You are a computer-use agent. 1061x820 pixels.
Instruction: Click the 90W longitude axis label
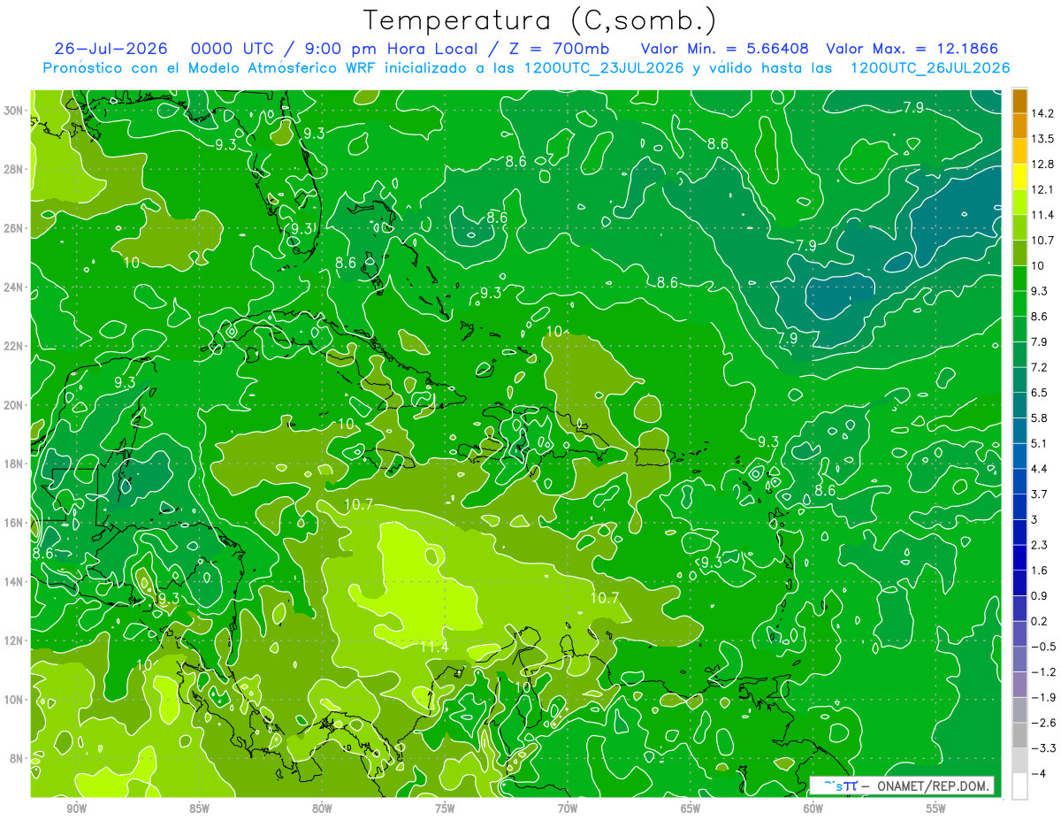76,809
